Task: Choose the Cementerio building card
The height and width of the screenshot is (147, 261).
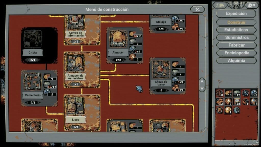Action: tap(32, 88)
